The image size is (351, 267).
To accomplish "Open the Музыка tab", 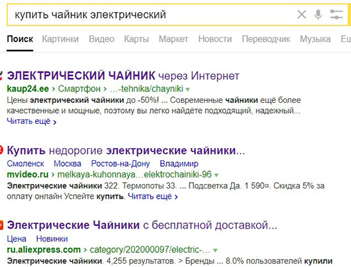I will pos(315,39).
